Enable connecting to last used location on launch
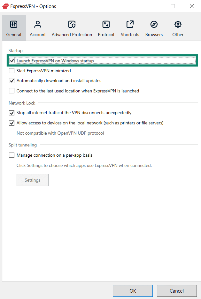Viewport: 201px width, 299px height. 12,91
